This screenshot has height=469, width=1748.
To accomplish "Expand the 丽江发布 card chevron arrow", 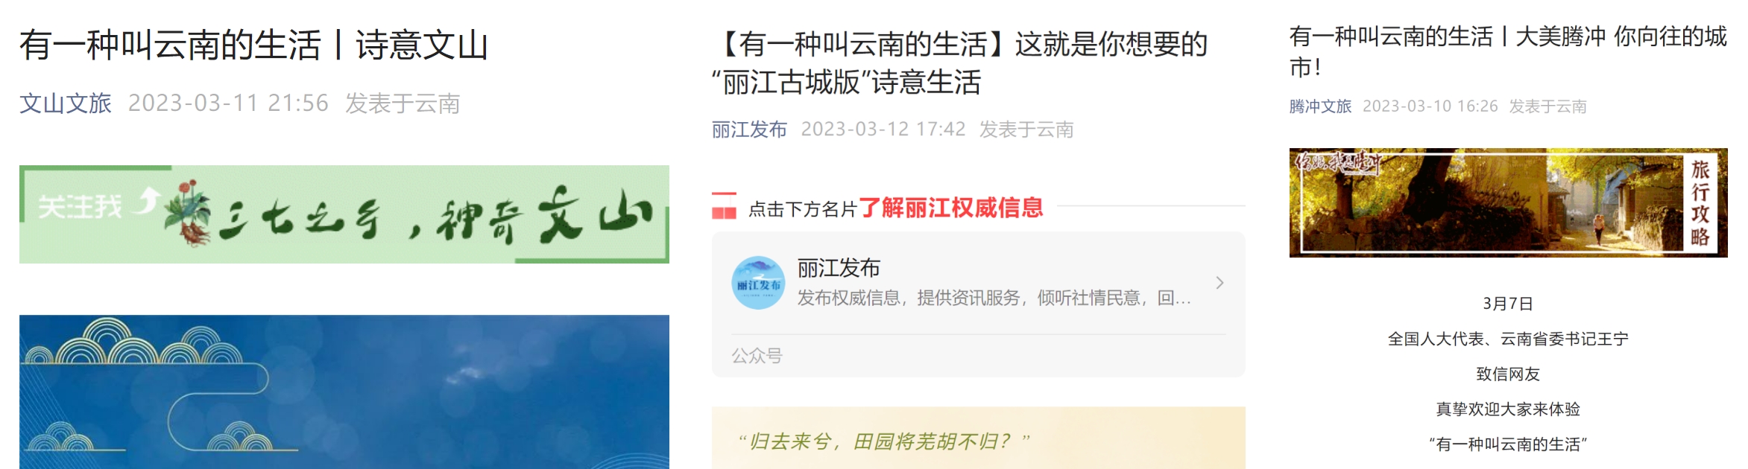I will (1220, 283).
